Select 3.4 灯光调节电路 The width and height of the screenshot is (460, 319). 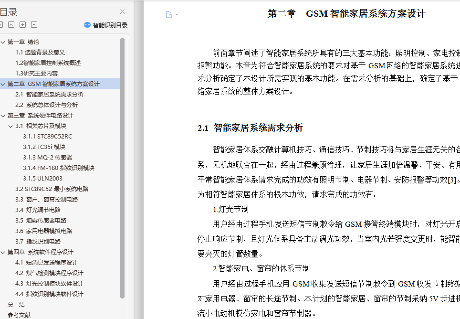[x=38, y=210]
